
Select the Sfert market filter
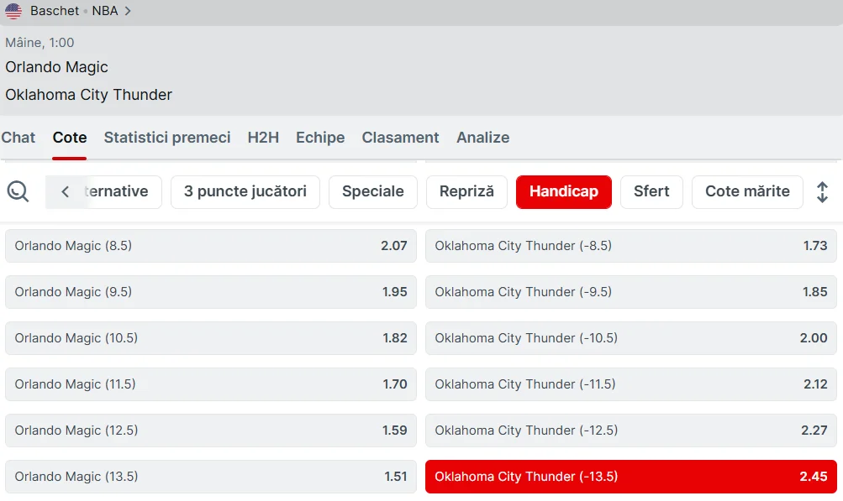[x=651, y=191]
